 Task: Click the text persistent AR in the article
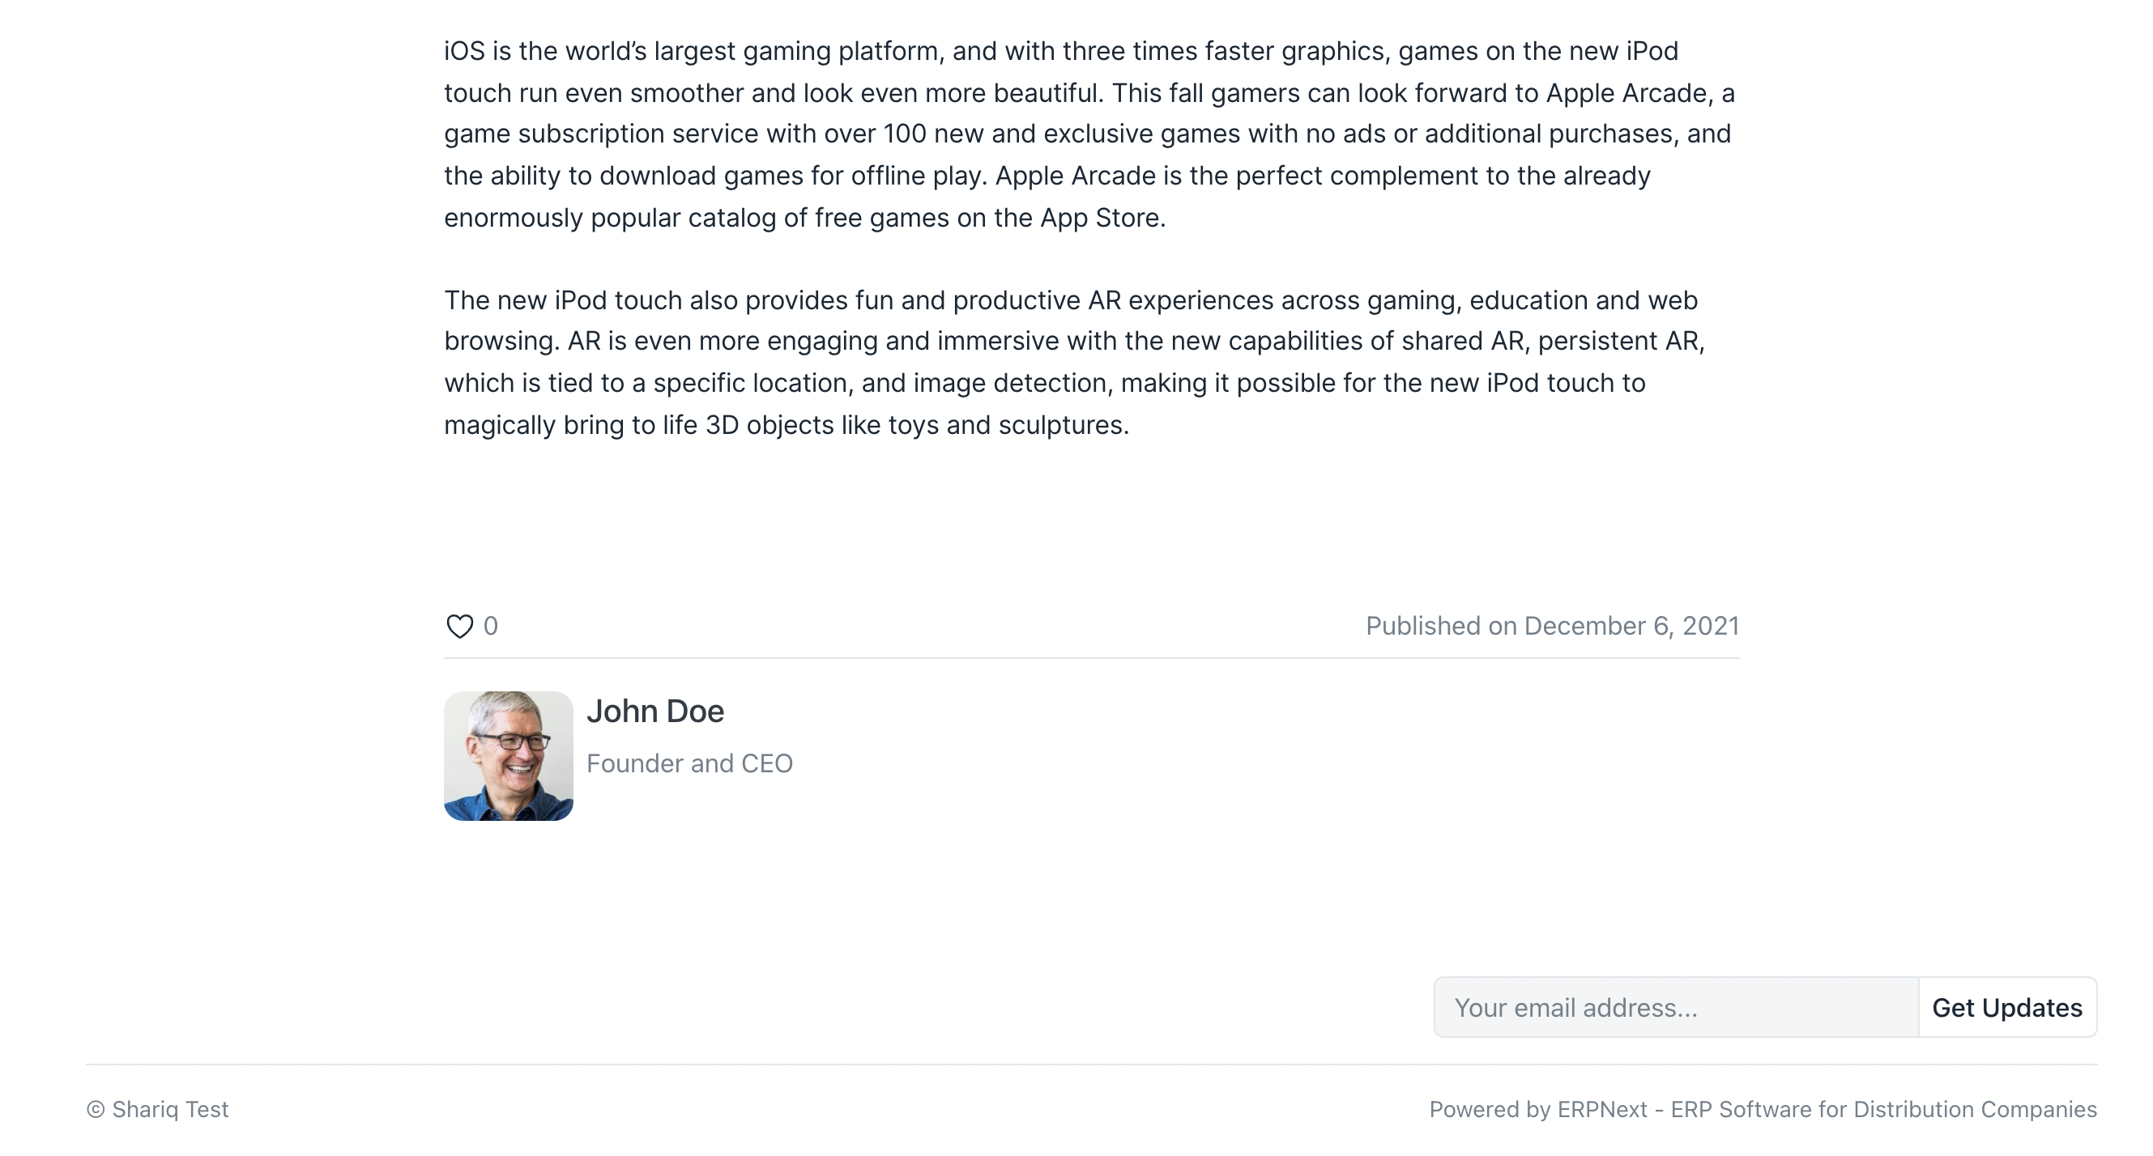[1618, 341]
